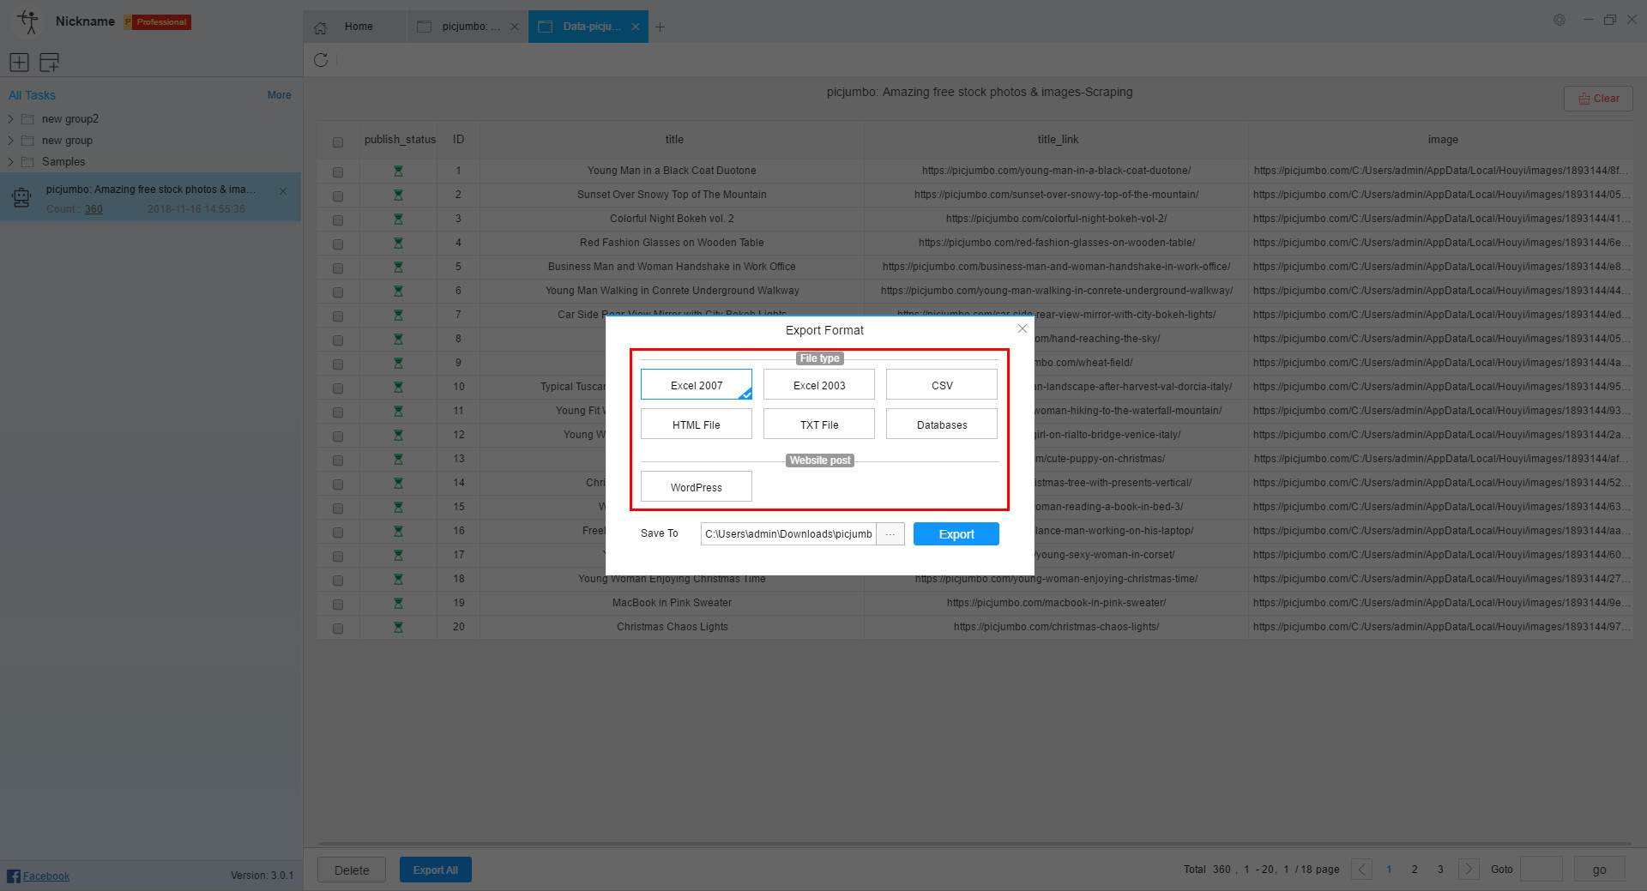The height and width of the screenshot is (891, 1647).
Task: Click hourglass status icon in row 5
Action: [x=398, y=267]
